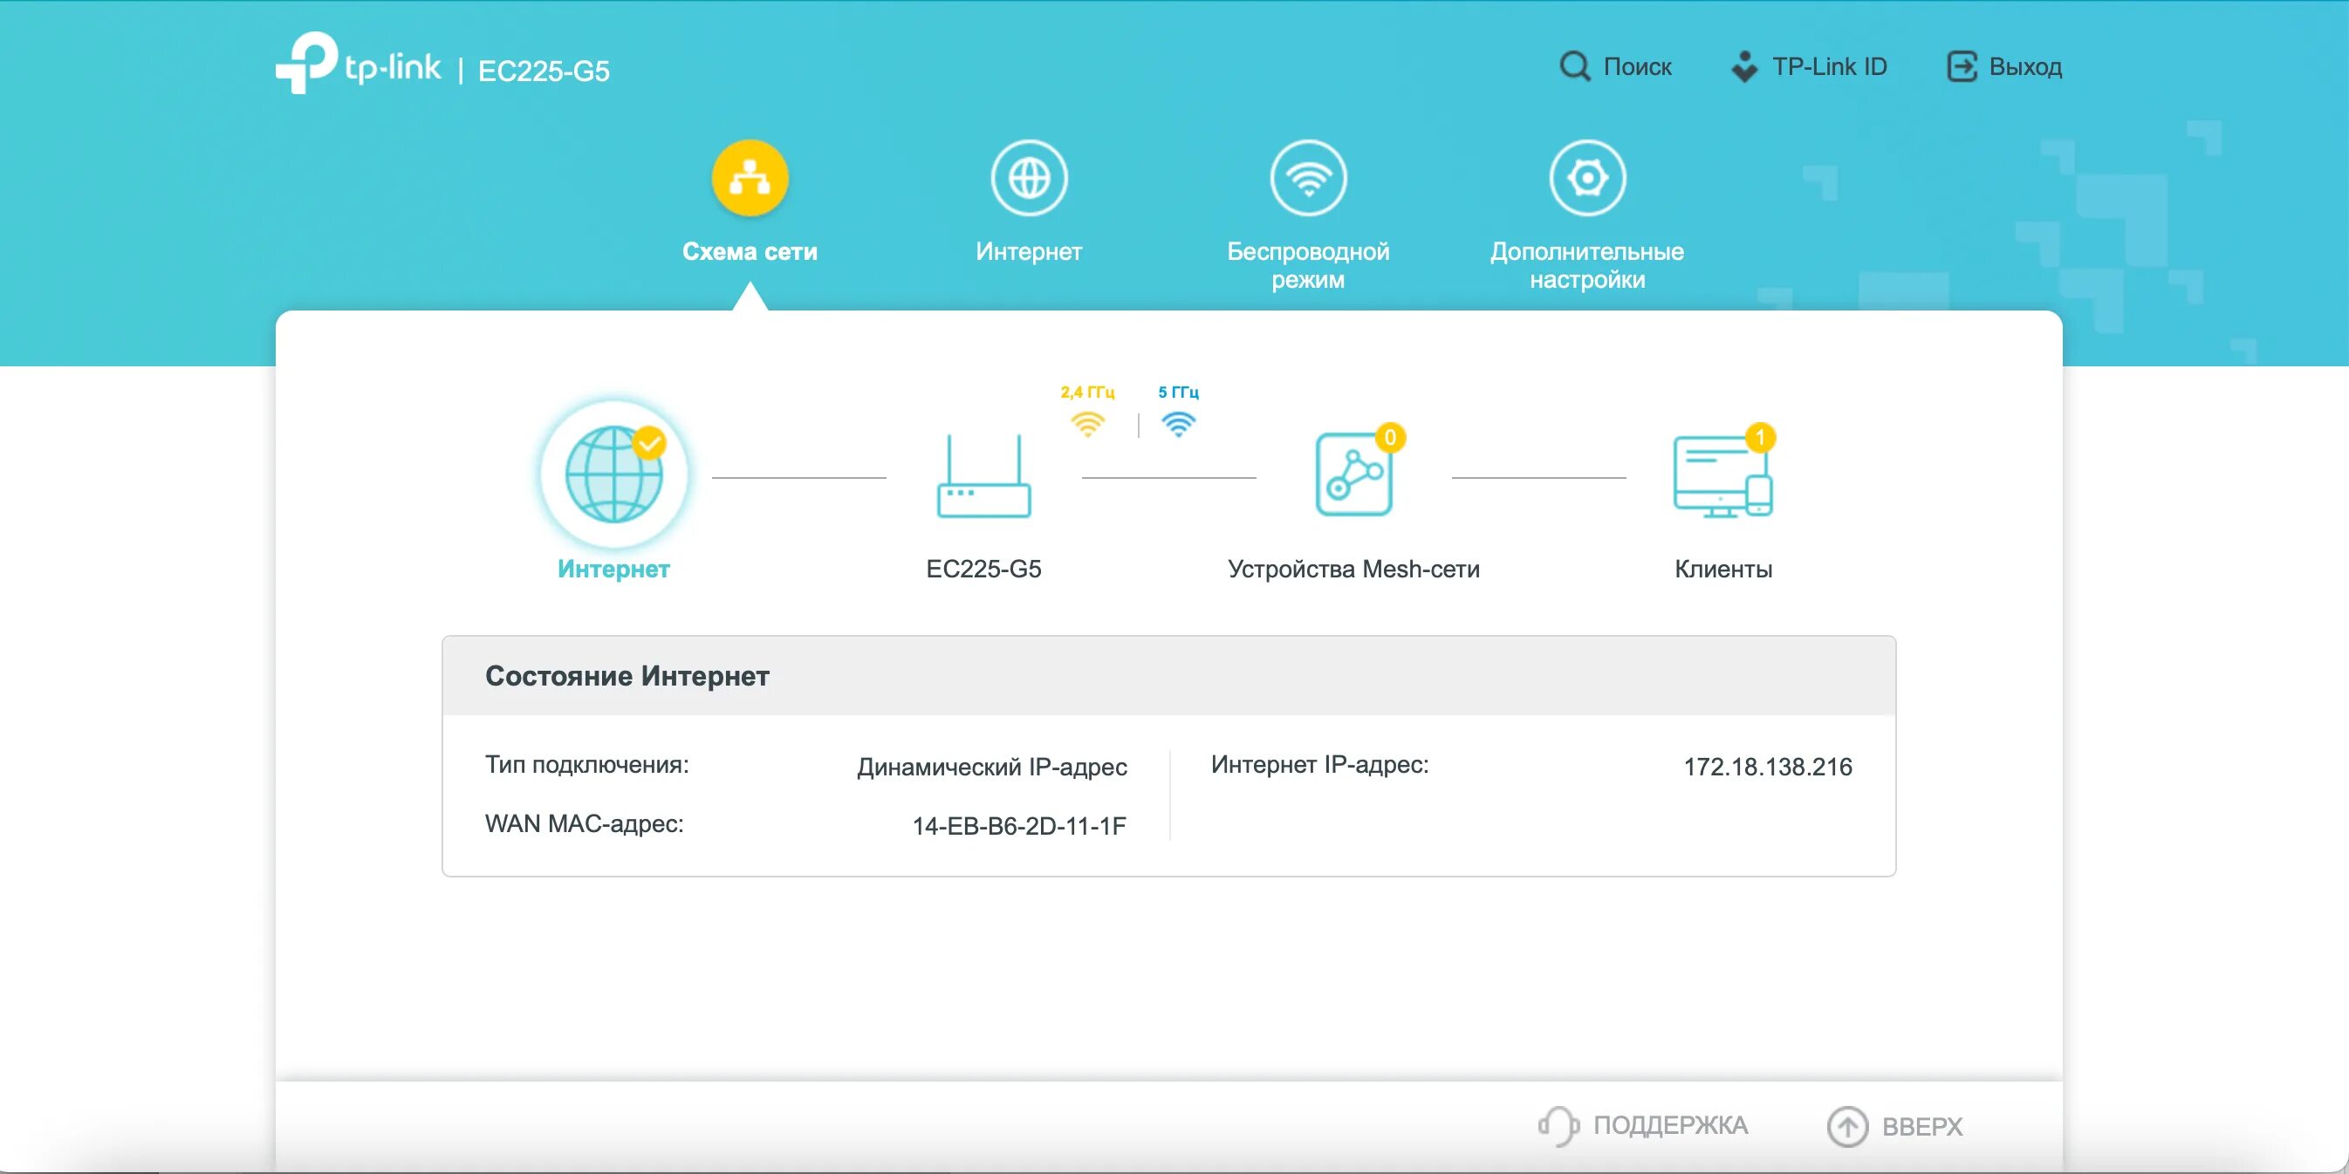Screen dimensions: 2349x1174
Task: Click the Состояние Интернет heading
Action: click(627, 675)
